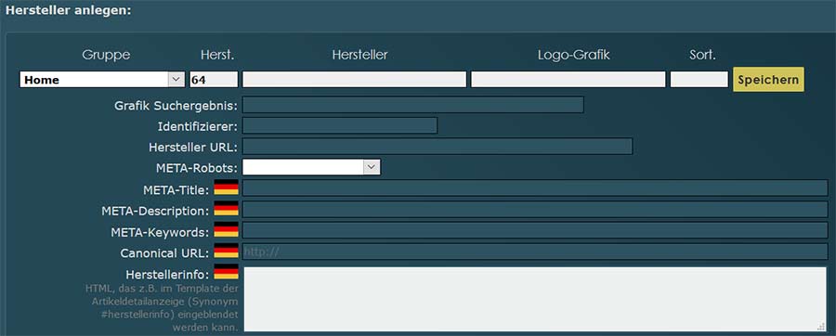Click into the Logo-Grafik field

568,79
